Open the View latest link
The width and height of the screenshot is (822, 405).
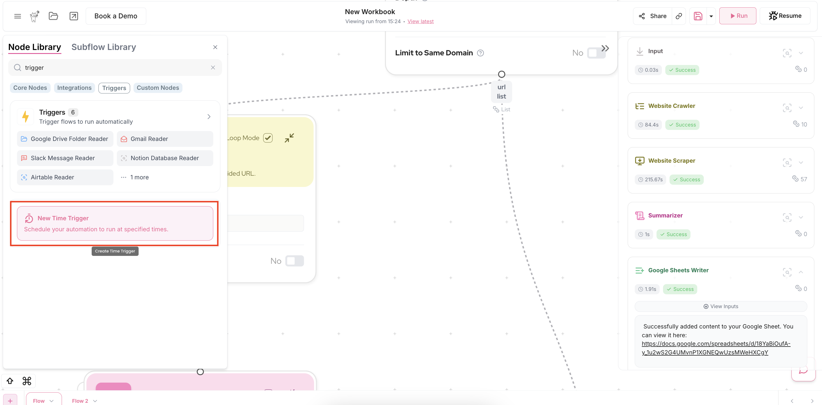(420, 21)
